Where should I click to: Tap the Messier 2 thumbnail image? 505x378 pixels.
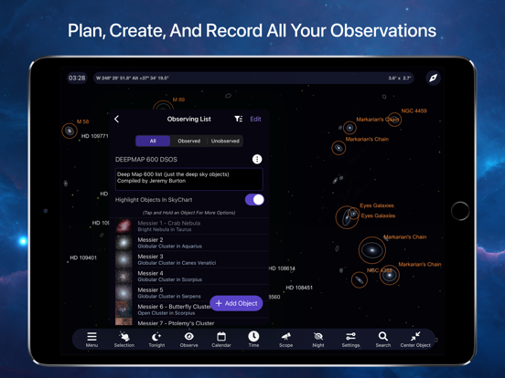[124, 243]
